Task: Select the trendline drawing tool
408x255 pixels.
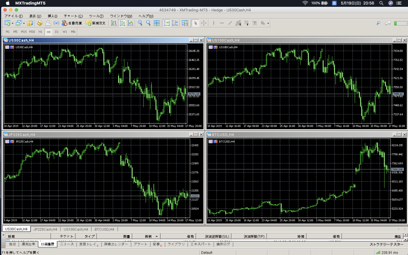Action: (230, 23)
